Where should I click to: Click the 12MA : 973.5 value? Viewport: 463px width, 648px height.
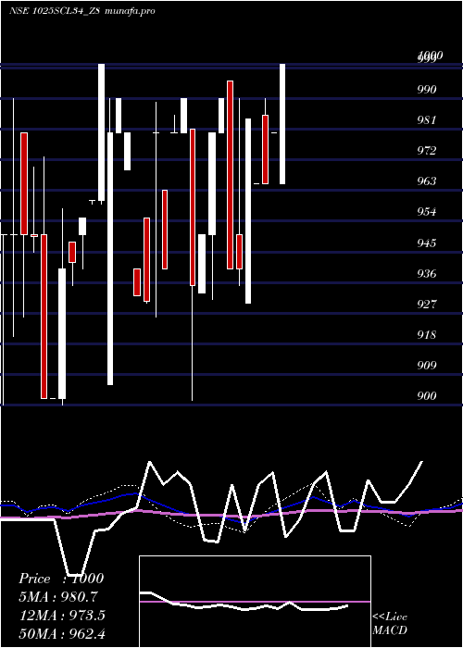[62, 615]
